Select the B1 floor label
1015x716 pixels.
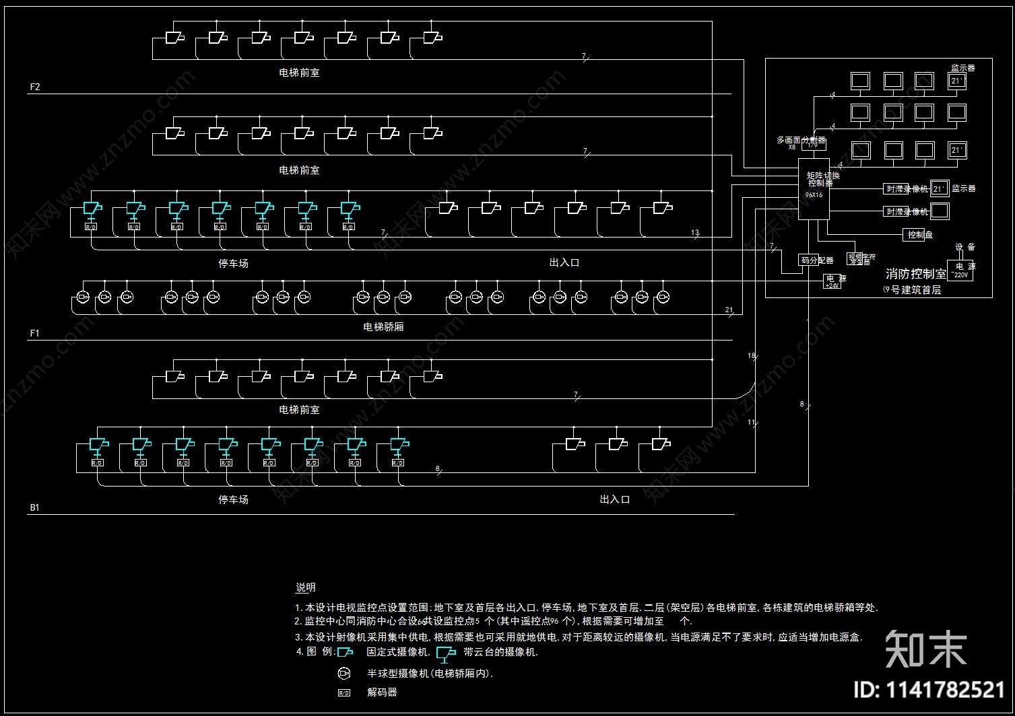point(34,508)
